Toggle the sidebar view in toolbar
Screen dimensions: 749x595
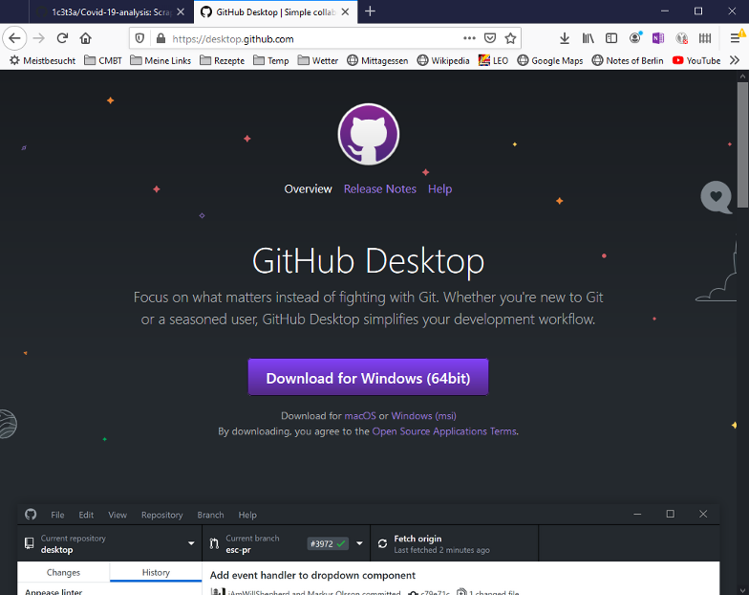coord(611,38)
